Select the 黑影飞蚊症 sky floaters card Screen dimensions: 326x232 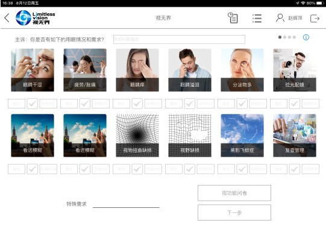coord(242,136)
